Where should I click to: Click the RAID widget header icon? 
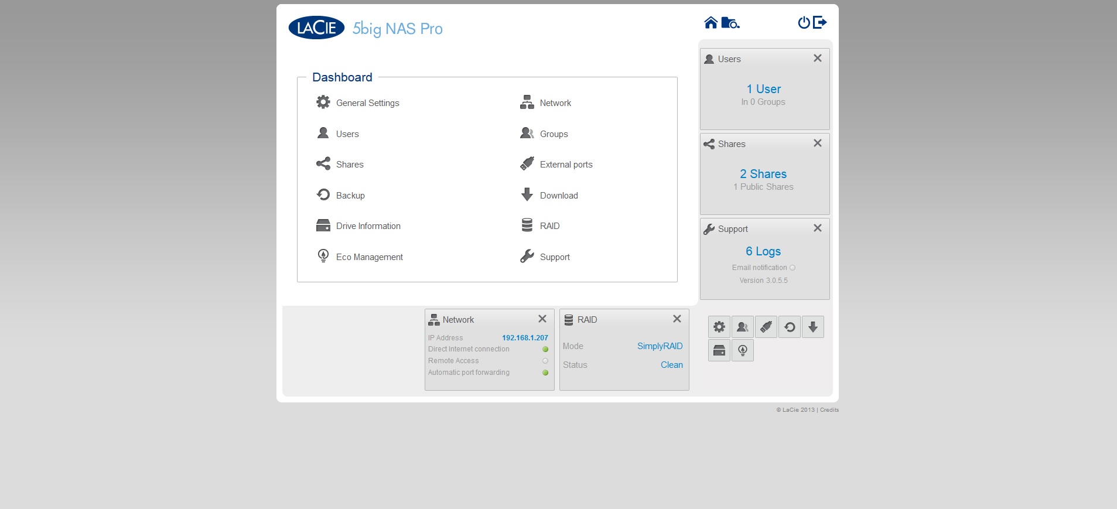coord(569,320)
